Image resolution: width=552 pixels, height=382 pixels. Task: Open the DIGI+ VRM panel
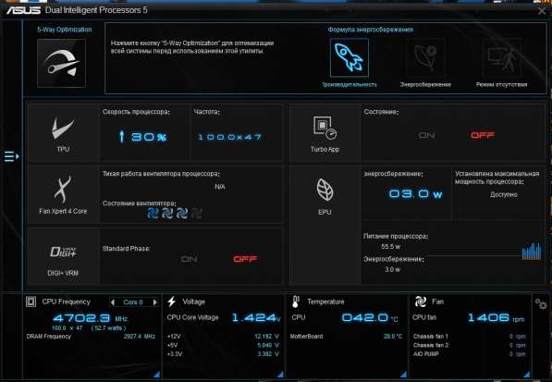pos(63,256)
